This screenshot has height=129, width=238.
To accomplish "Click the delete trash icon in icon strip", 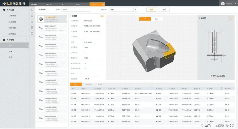I will click(32, 22).
